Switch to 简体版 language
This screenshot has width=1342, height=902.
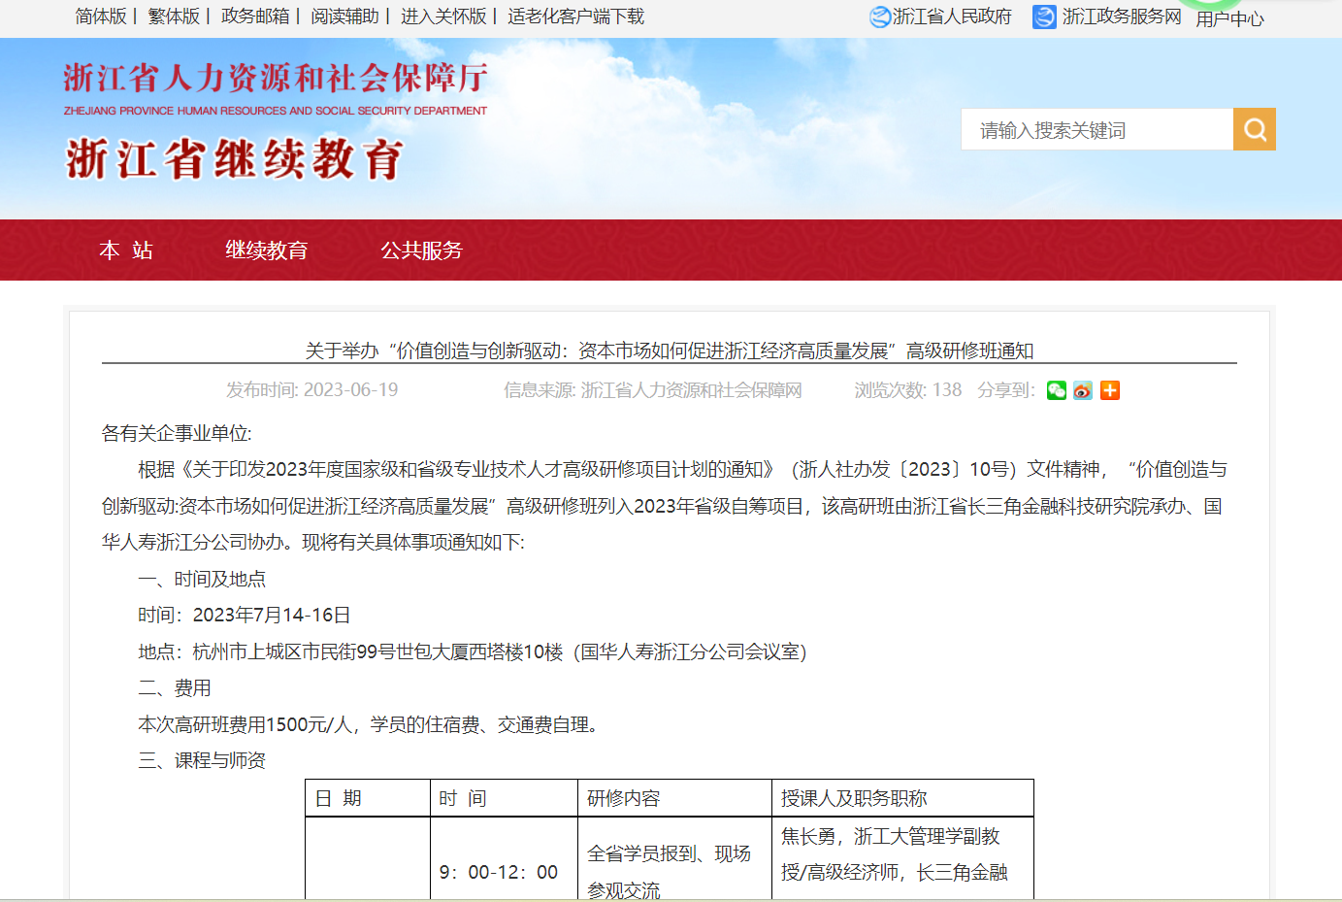(101, 17)
